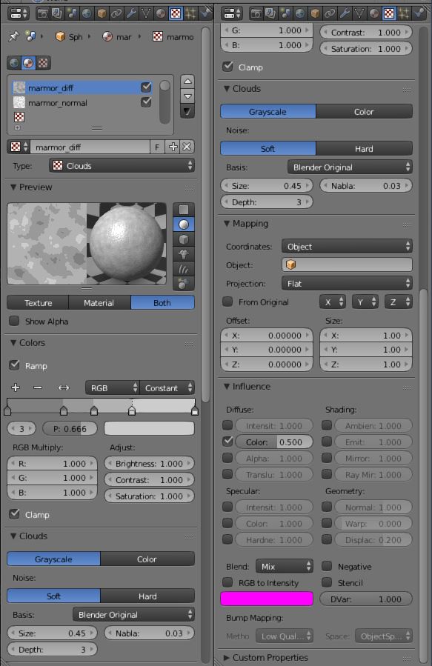Screen dimensions: 432x666
Task: Add new texture with plus beside F button
Action: click(x=173, y=147)
